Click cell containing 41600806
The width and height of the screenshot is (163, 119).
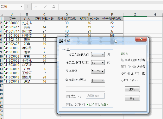coord(12,23)
